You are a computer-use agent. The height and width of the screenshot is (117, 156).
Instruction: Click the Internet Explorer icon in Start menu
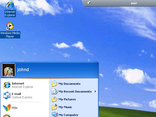pos(7,85)
